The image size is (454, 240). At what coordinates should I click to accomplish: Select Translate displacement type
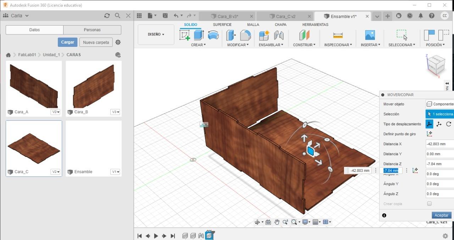(x=439, y=124)
